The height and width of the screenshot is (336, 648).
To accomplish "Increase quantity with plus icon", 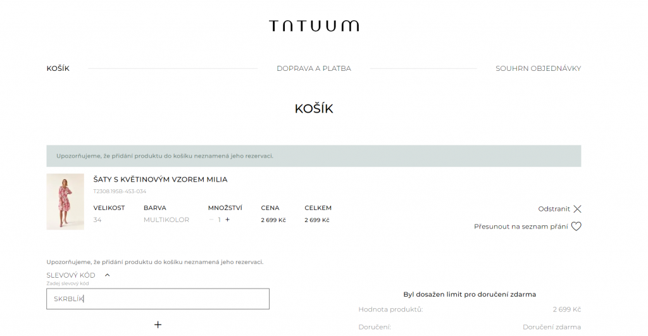I will click(227, 220).
